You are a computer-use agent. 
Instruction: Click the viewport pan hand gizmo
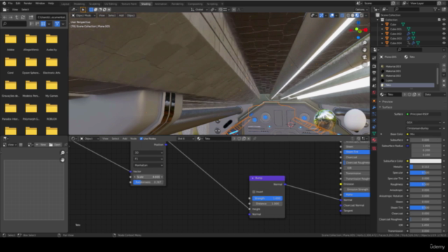[365, 50]
